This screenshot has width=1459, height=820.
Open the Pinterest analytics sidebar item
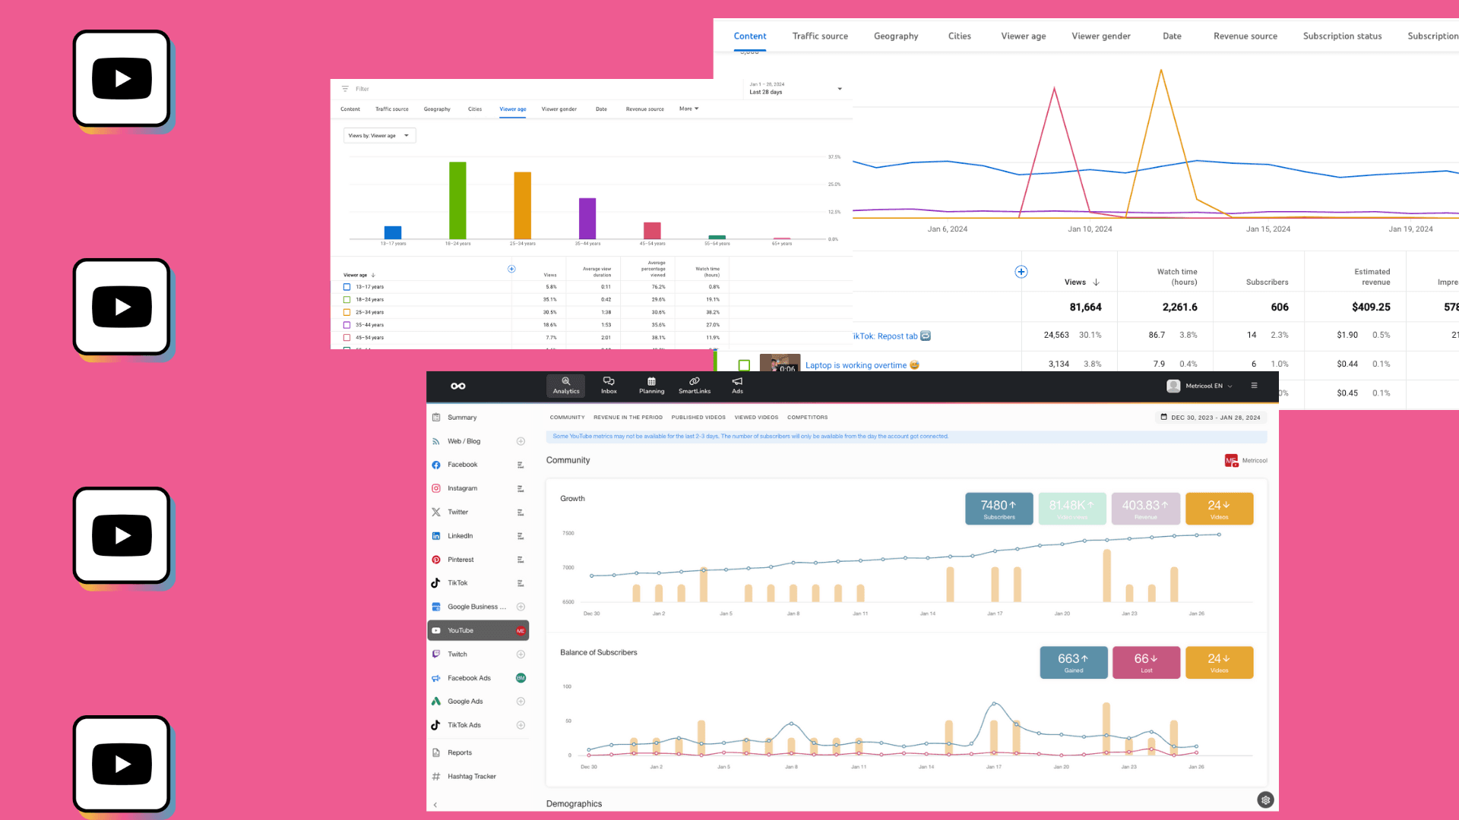click(x=461, y=559)
